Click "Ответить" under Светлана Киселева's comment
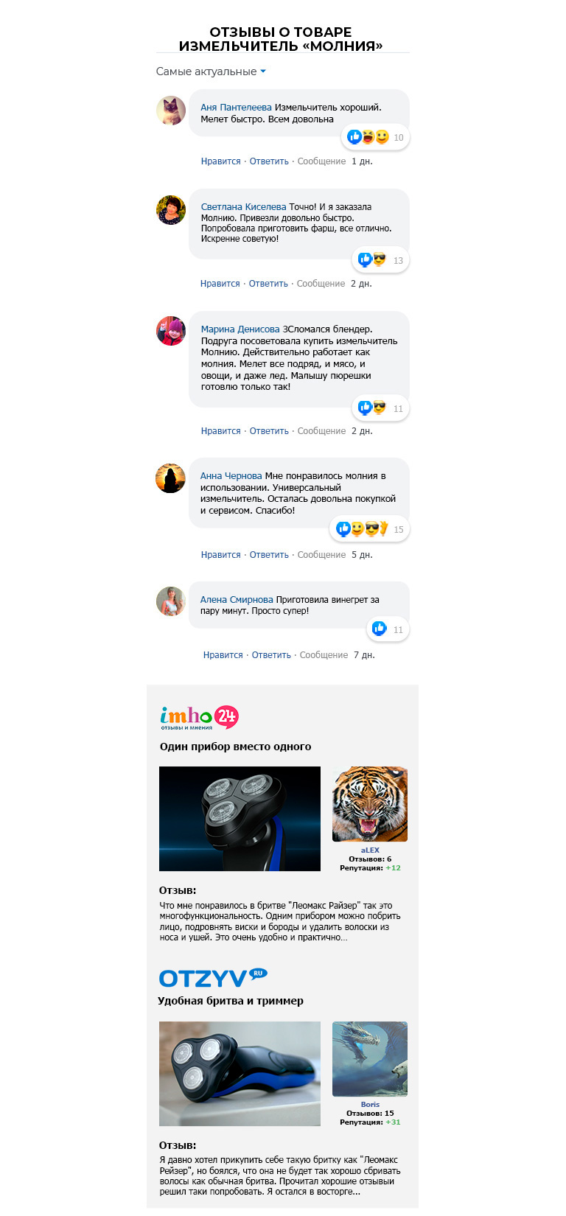 point(268,284)
